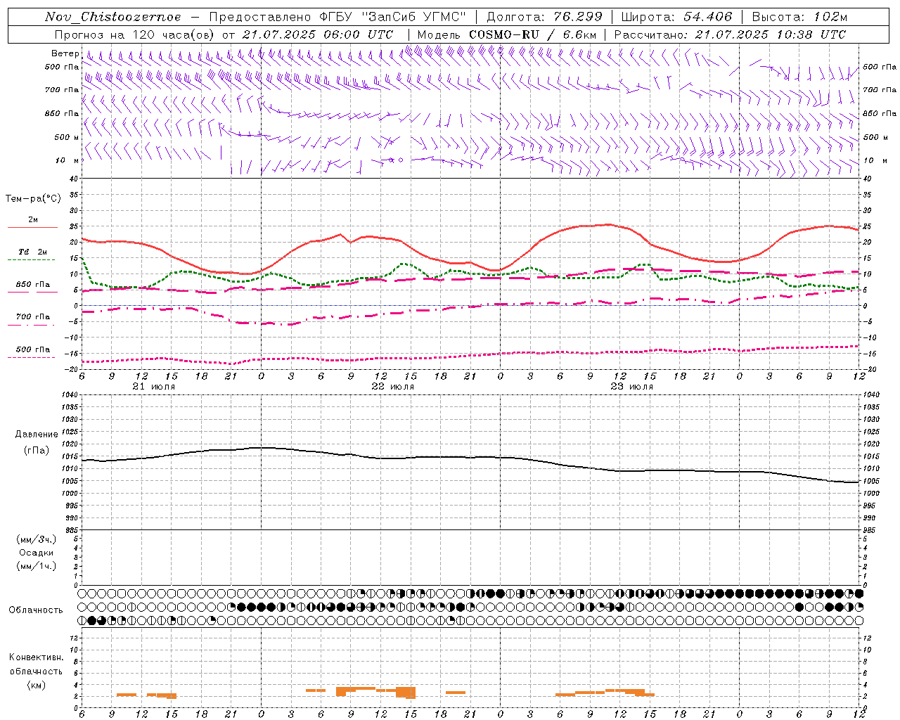The height and width of the screenshot is (720, 900).
Task: Click the 500 гПа temperature legend label
Action: coord(32,349)
